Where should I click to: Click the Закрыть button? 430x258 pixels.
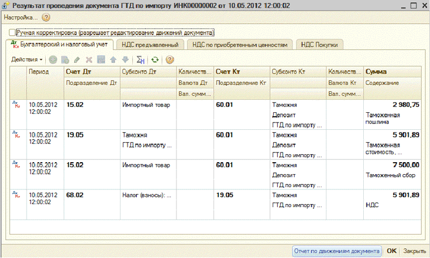[x=414, y=251]
